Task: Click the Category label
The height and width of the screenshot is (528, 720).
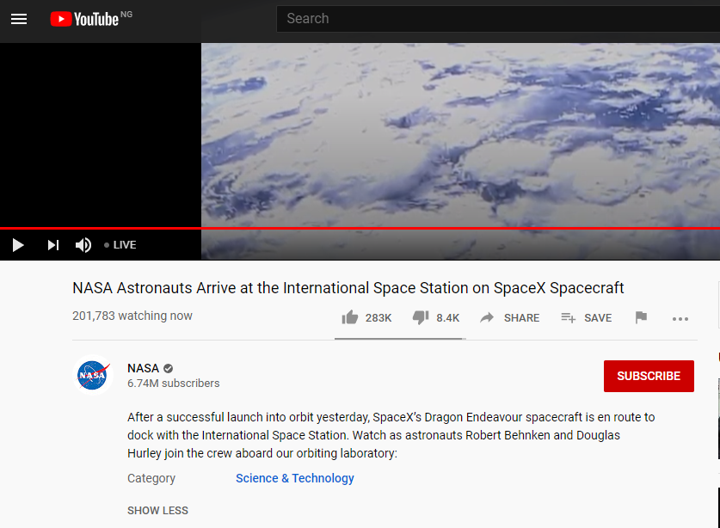Action: point(151,478)
